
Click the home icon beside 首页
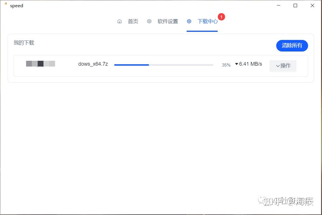120,21
